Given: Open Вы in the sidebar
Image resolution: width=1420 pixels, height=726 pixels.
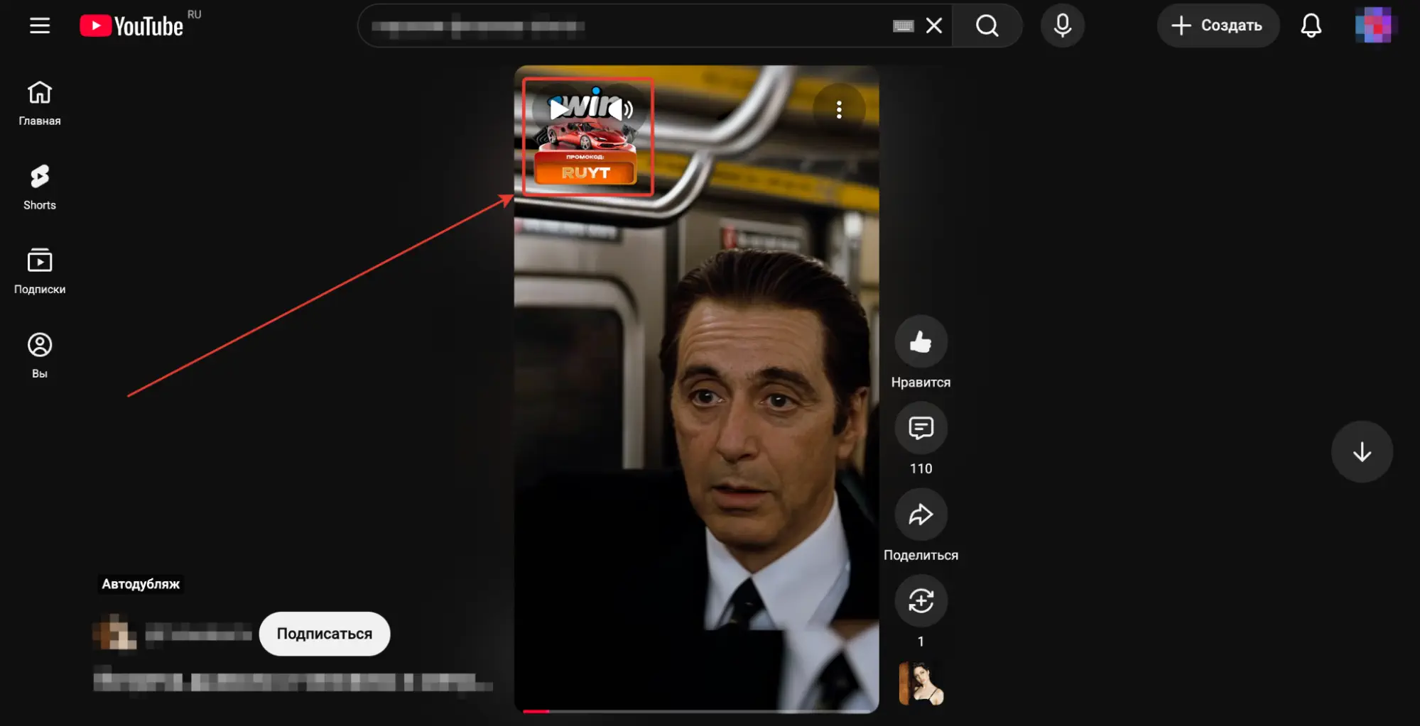Looking at the screenshot, I should [40, 356].
